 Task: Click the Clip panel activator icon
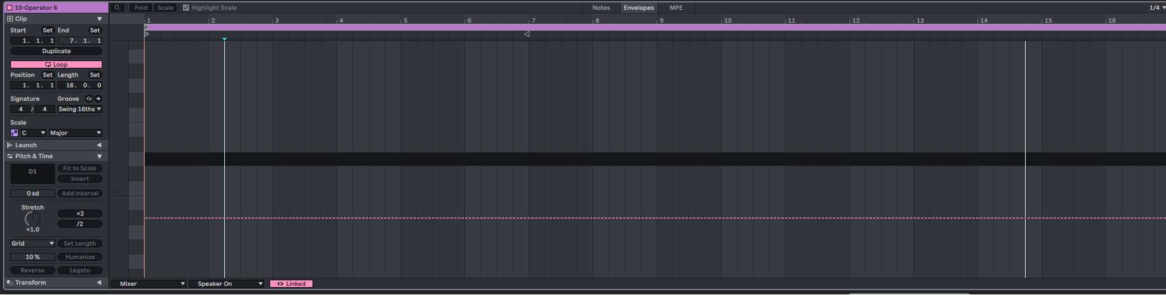tap(10, 19)
